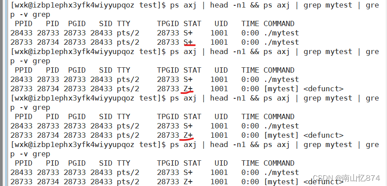Click the PPID header in the first ps output
Image resolution: width=387 pixels, height=186 pixels.
(24, 24)
